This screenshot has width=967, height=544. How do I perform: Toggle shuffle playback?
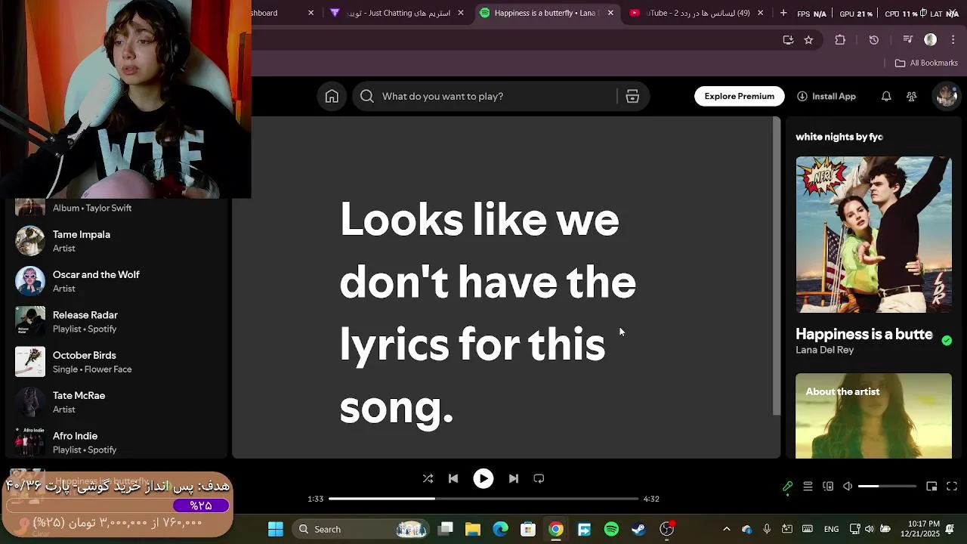coord(428,478)
